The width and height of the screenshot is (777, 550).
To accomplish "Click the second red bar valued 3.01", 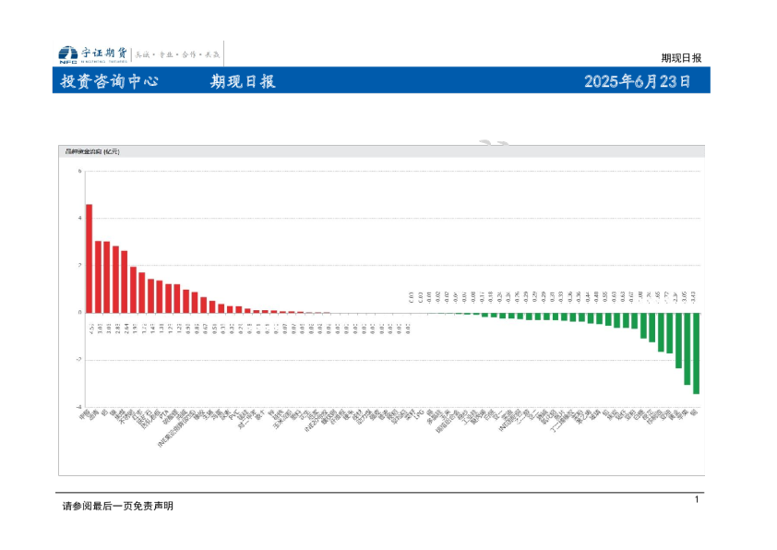I will pyautogui.click(x=98, y=277).
